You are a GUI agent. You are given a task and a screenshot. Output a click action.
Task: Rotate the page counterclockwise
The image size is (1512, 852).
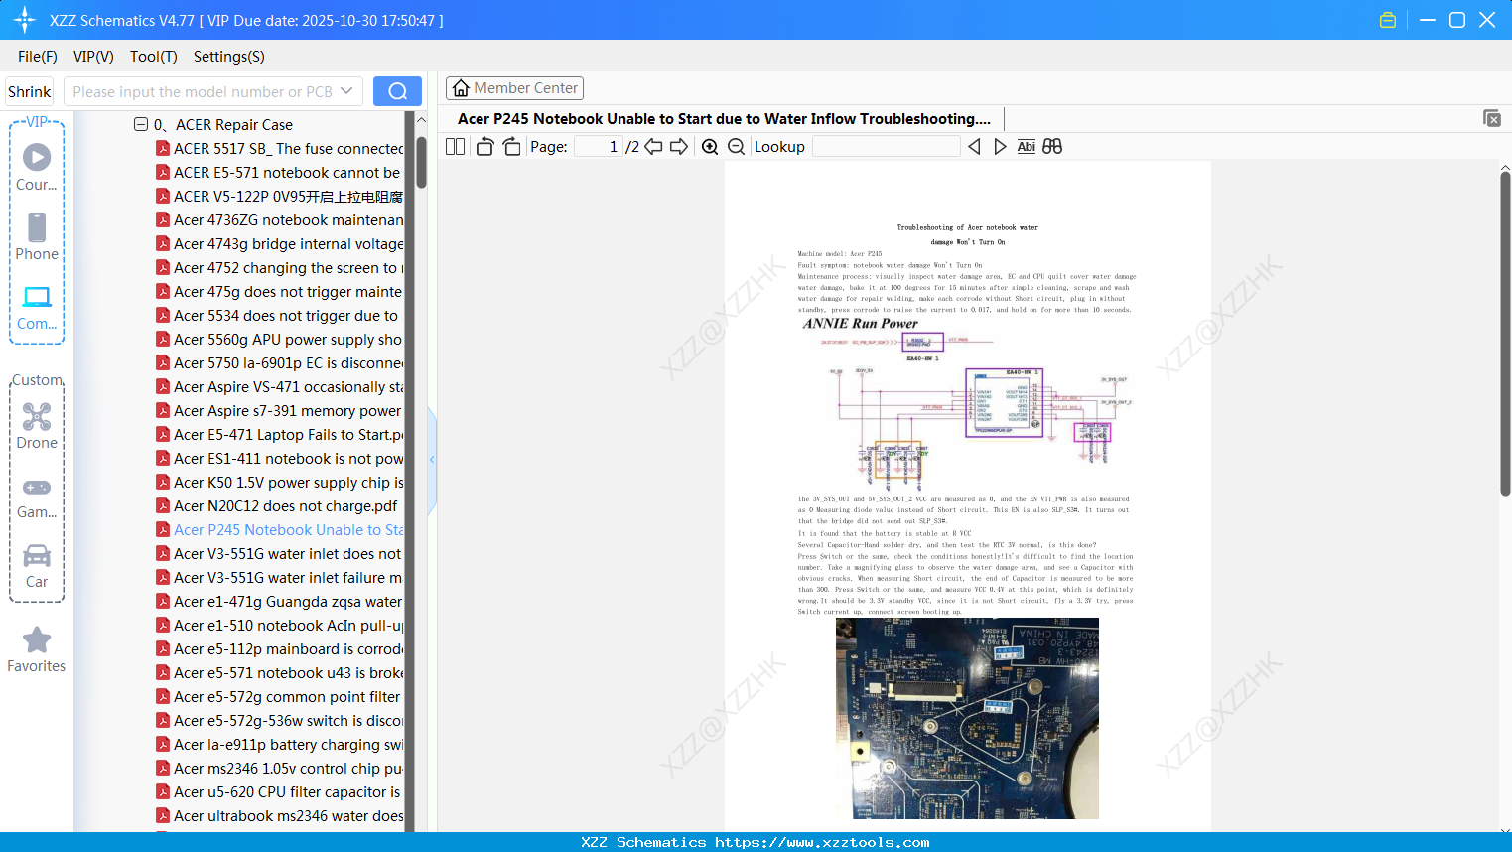[484, 147]
